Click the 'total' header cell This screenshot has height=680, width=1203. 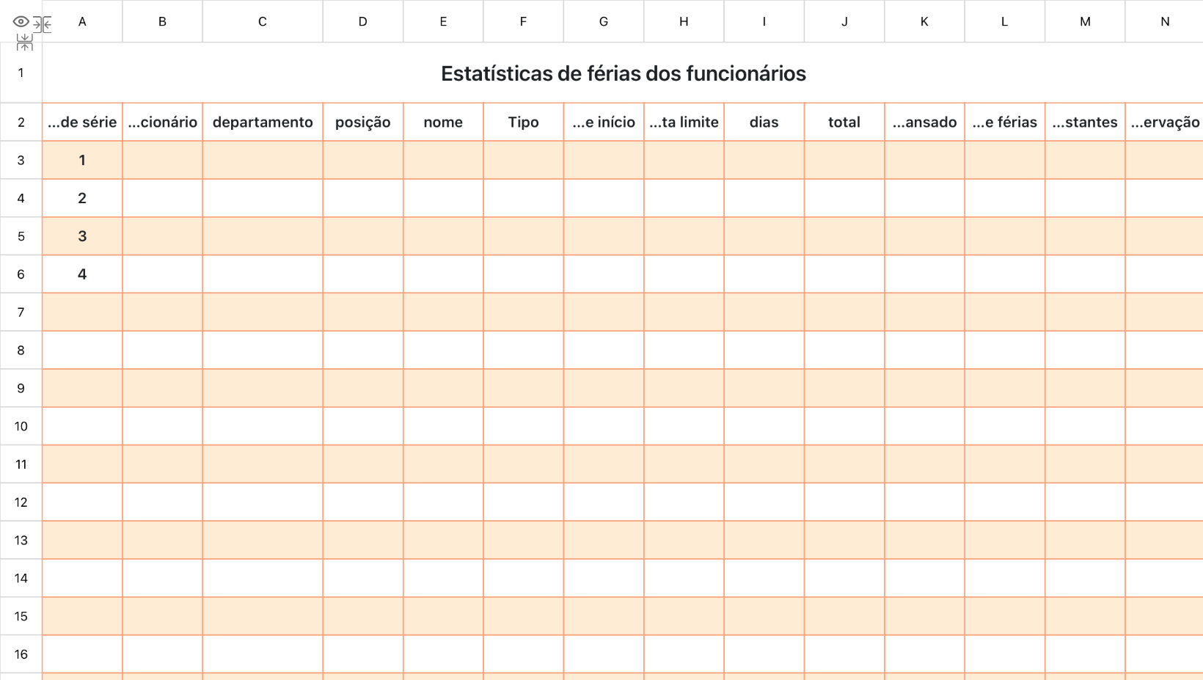(844, 122)
